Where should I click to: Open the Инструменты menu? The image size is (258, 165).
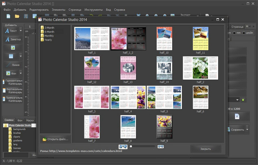(94, 10)
